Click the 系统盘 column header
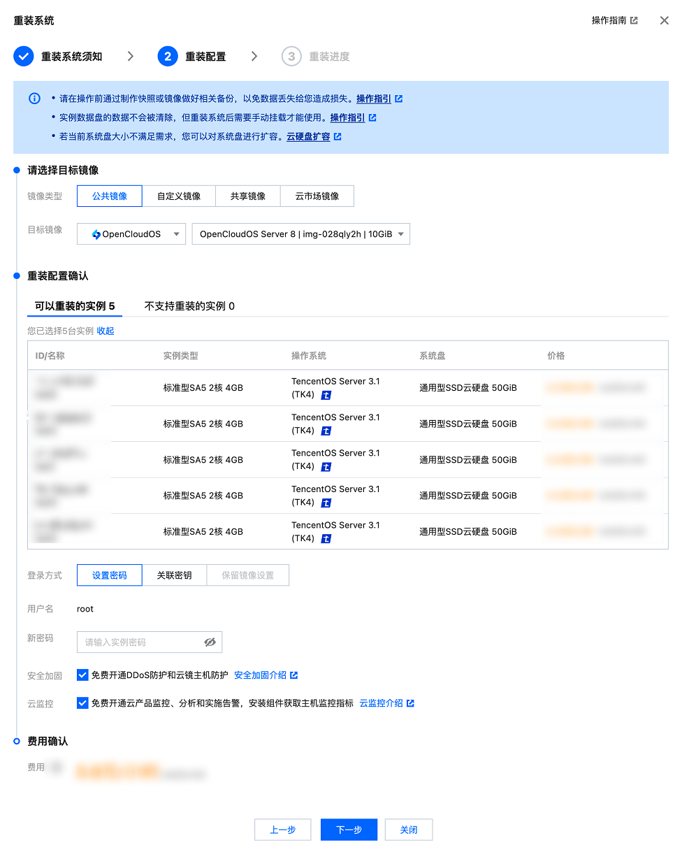This screenshot has width=675, height=857. click(433, 356)
